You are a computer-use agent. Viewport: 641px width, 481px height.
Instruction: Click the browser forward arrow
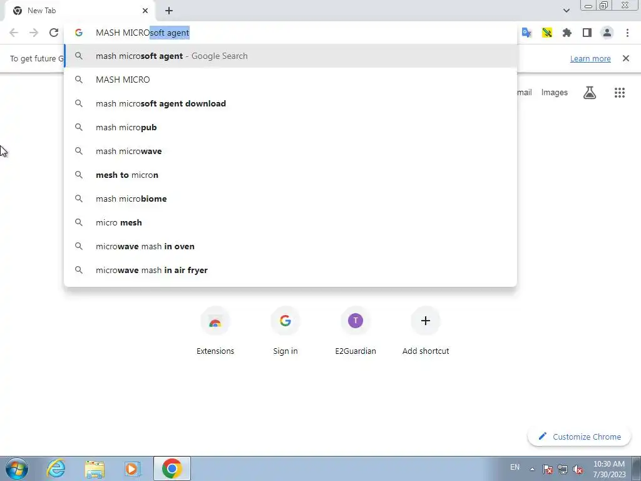(x=34, y=33)
